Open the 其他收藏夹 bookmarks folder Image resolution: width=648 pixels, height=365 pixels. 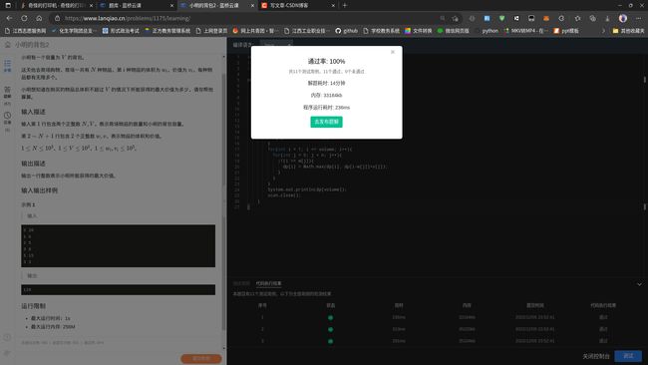point(628,31)
